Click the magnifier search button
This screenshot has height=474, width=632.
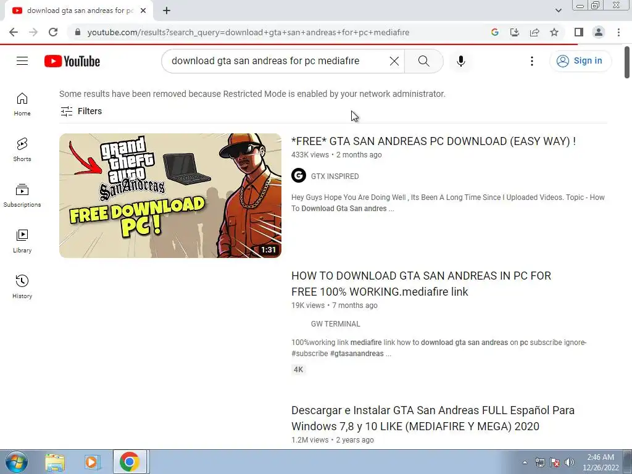(x=423, y=61)
